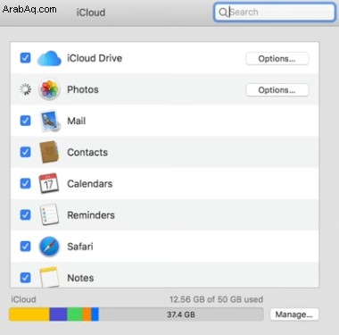Image resolution: width=339 pixels, height=335 pixels.
Task: Toggle the Contacts checkbox
Action: (x=25, y=152)
